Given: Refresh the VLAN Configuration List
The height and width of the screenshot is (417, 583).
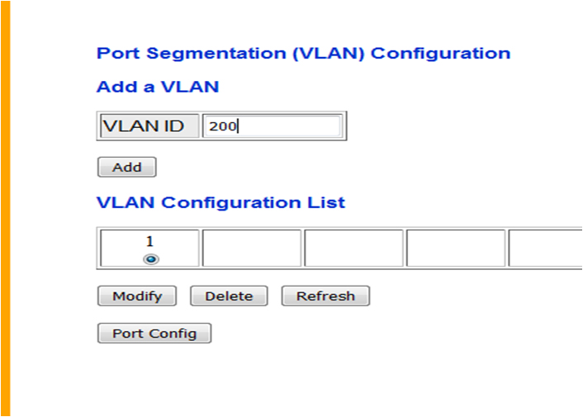Looking at the screenshot, I should coord(325,296).
